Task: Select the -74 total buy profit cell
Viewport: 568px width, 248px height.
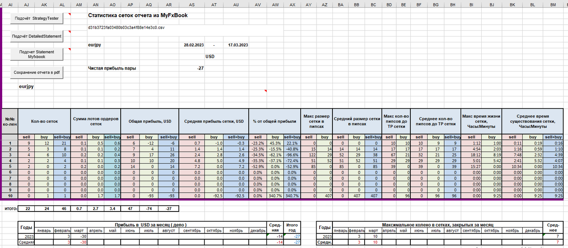Action: (150, 208)
